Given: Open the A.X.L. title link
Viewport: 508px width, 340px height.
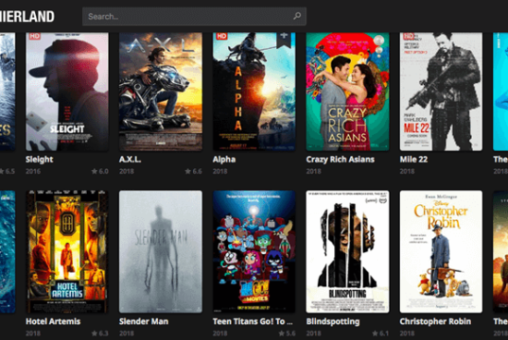Looking at the screenshot, I should pos(130,160).
